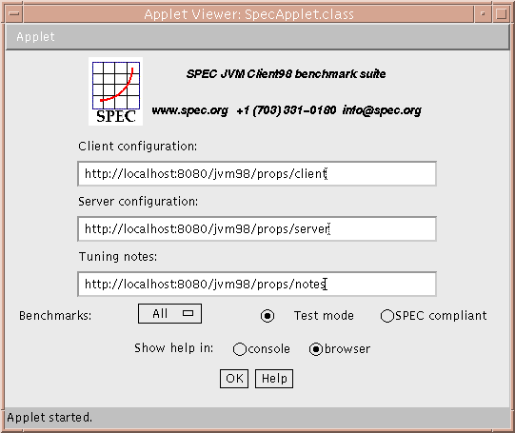
Task: Click the info@spec.org email text
Action: pyautogui.click(x=382, y=110)
